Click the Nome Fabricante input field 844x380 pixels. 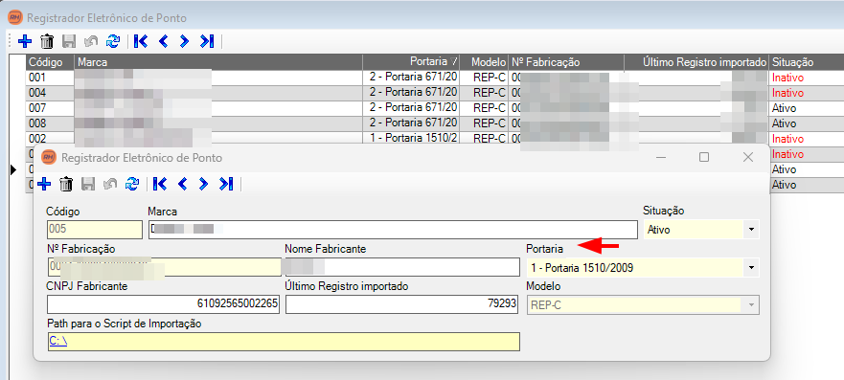(402, 267)
